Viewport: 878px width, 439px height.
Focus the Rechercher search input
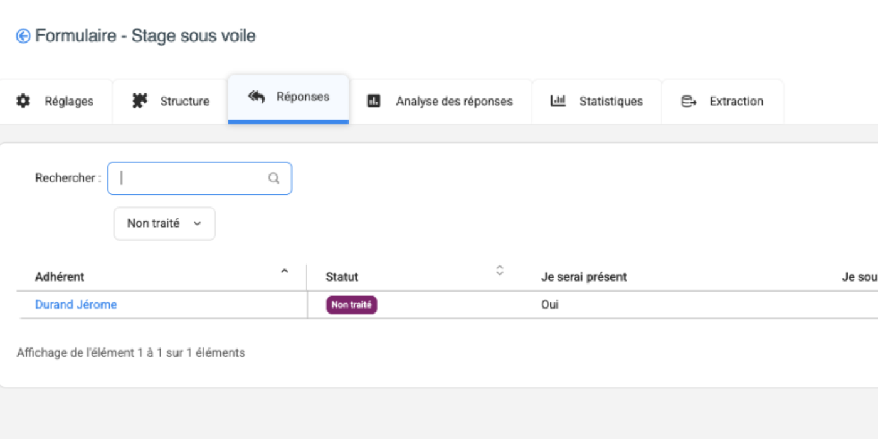(191, 178)
